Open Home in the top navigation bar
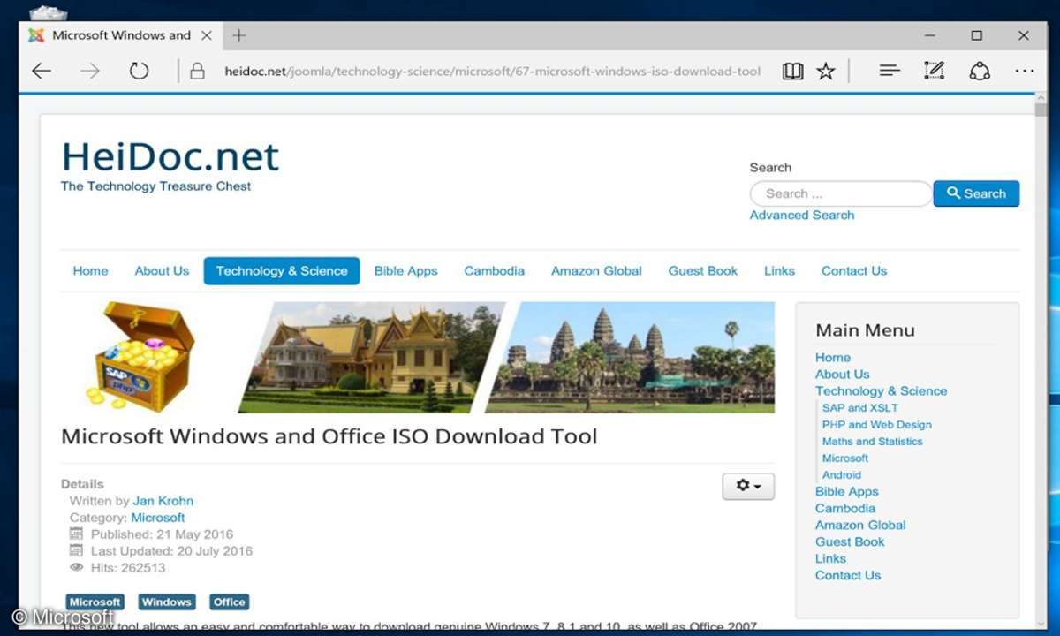 click(90, 271)
